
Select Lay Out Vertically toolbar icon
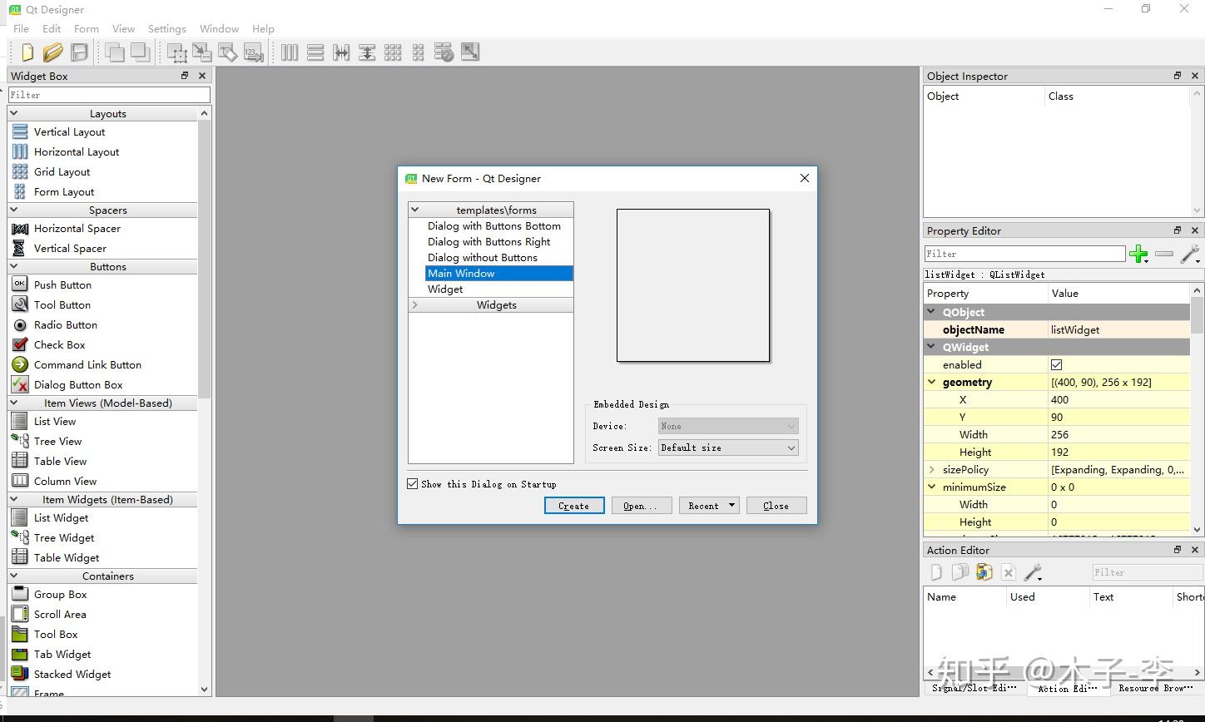click(x=315, y=52)
